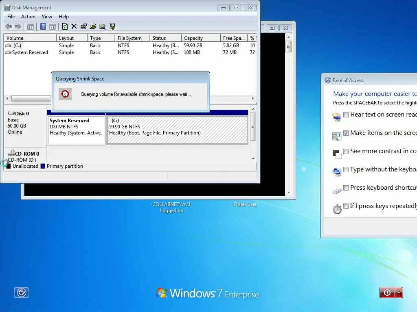Open the View menu

(47, 16)
